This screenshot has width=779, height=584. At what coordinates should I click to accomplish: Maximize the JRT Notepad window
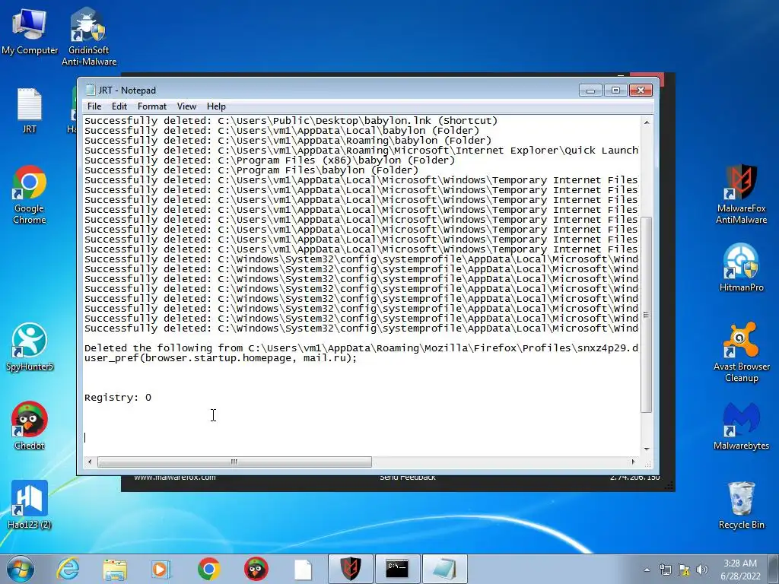(615, 90)
